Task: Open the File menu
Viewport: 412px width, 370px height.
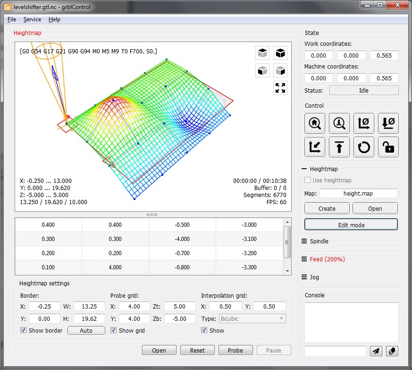Action: 12,19
